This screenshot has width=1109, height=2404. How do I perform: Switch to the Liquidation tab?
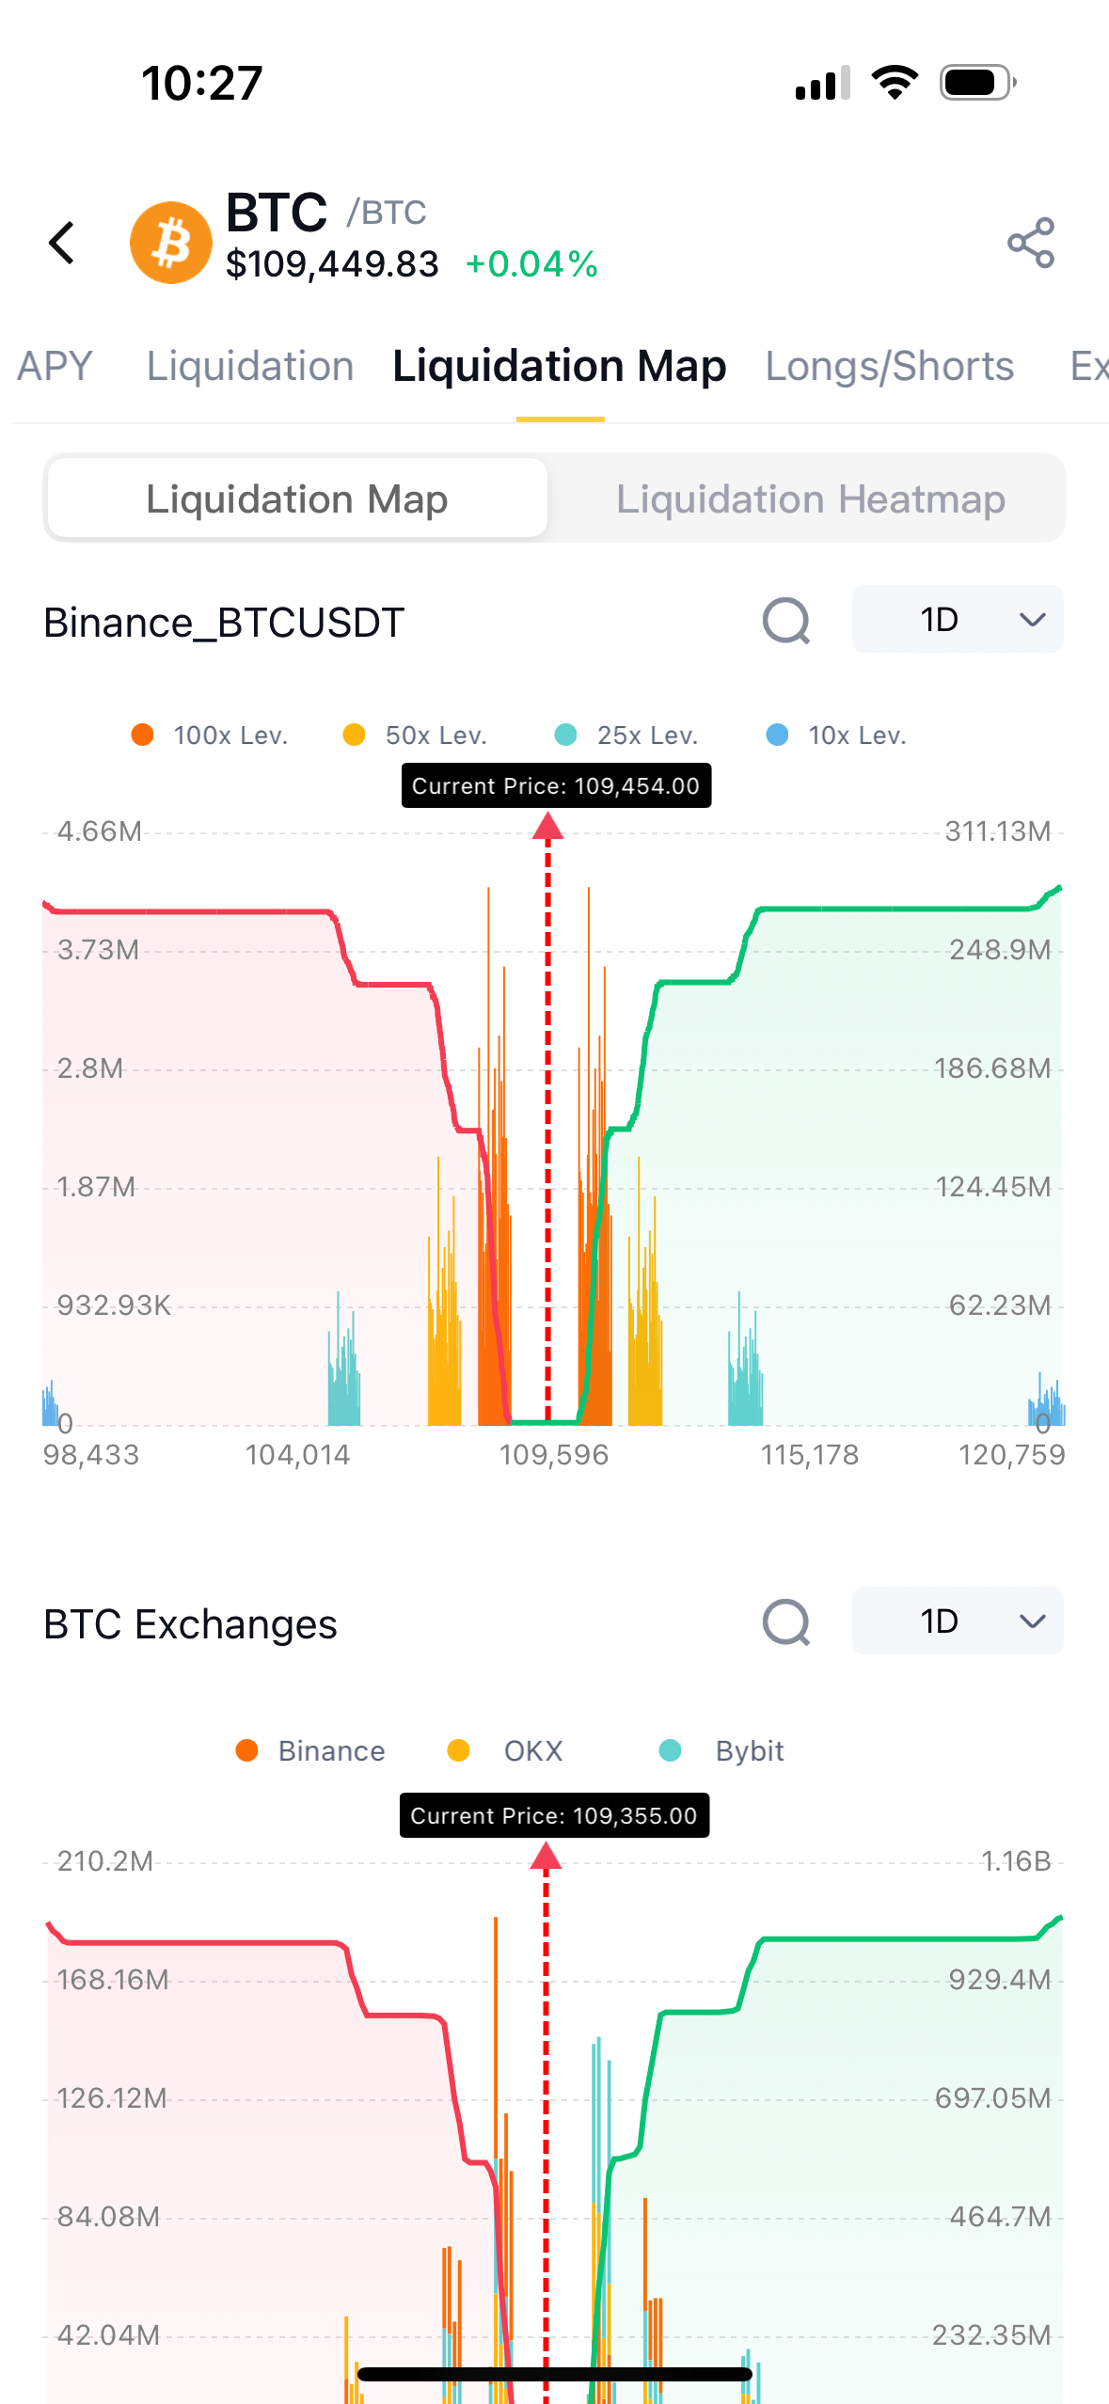(250, 366)
